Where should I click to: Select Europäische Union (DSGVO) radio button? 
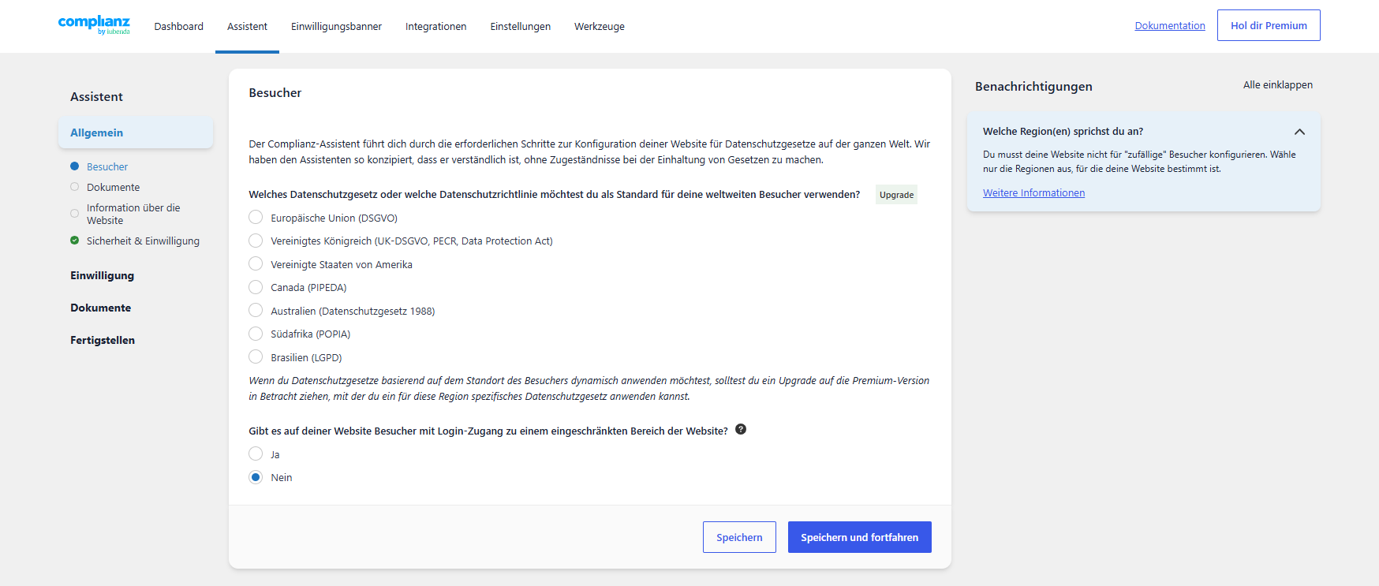click(x=256, y=218)
